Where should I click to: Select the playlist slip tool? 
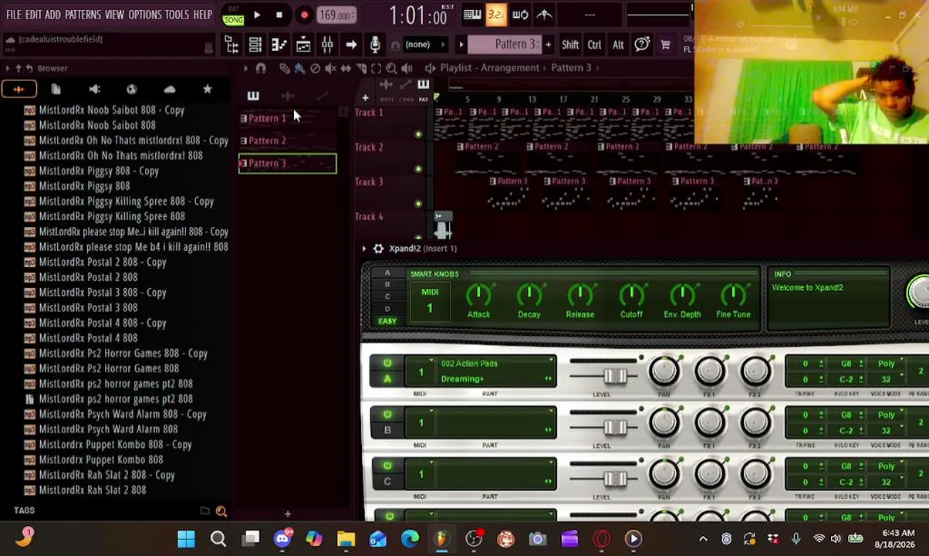(x=346, y=68)
